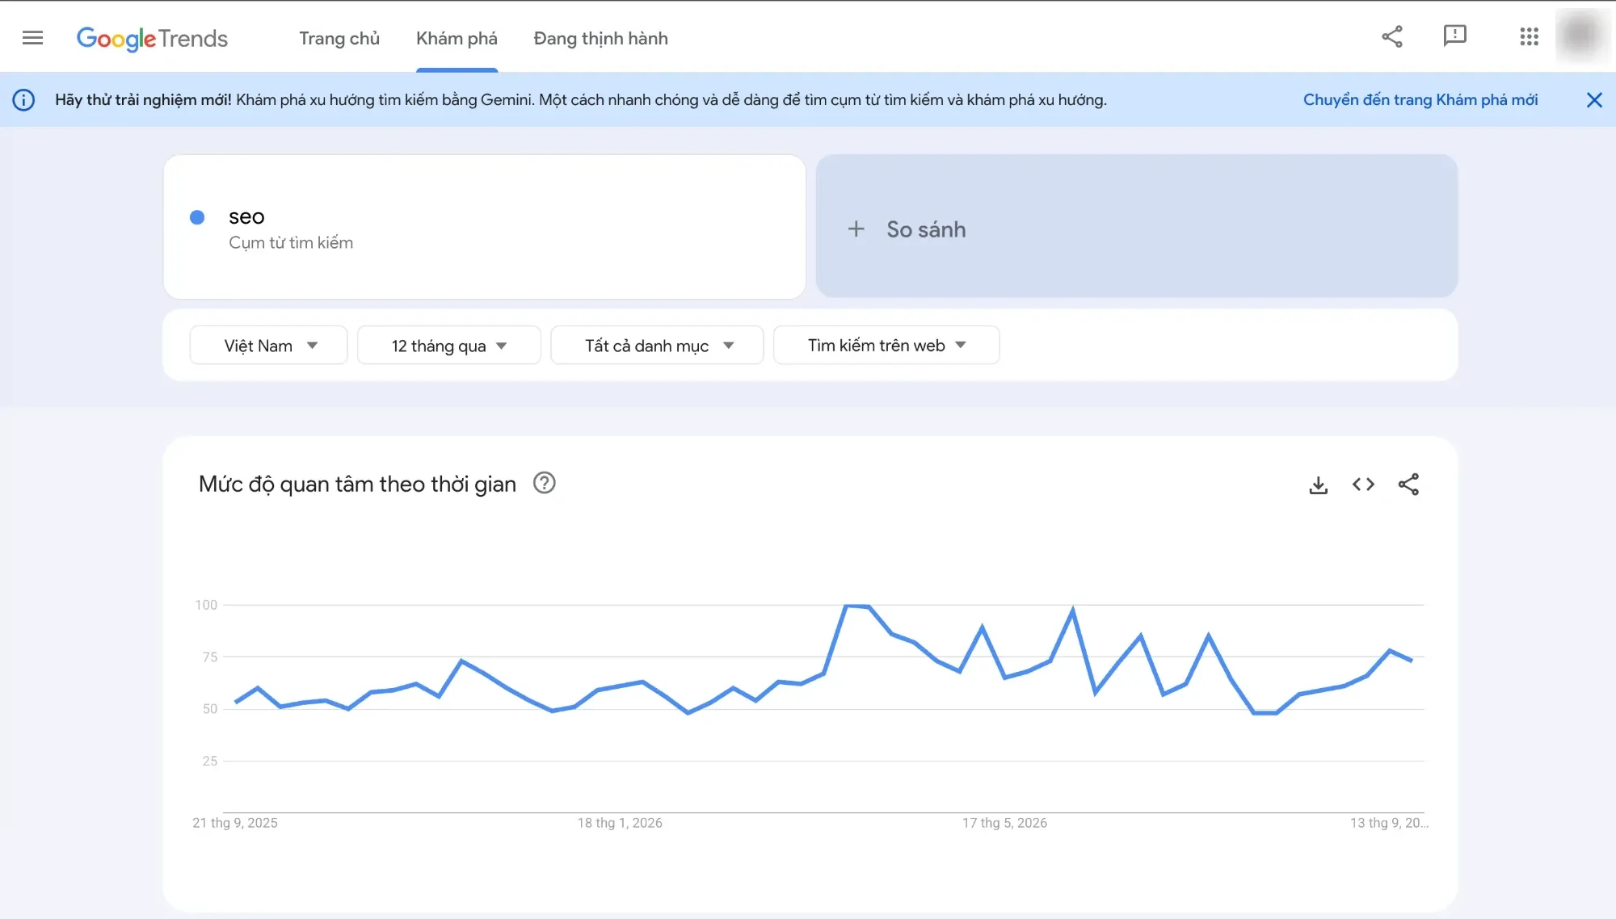Share via the header share icon
The height and width of the screenshot is (919, 1616).
click(1391, 36)
